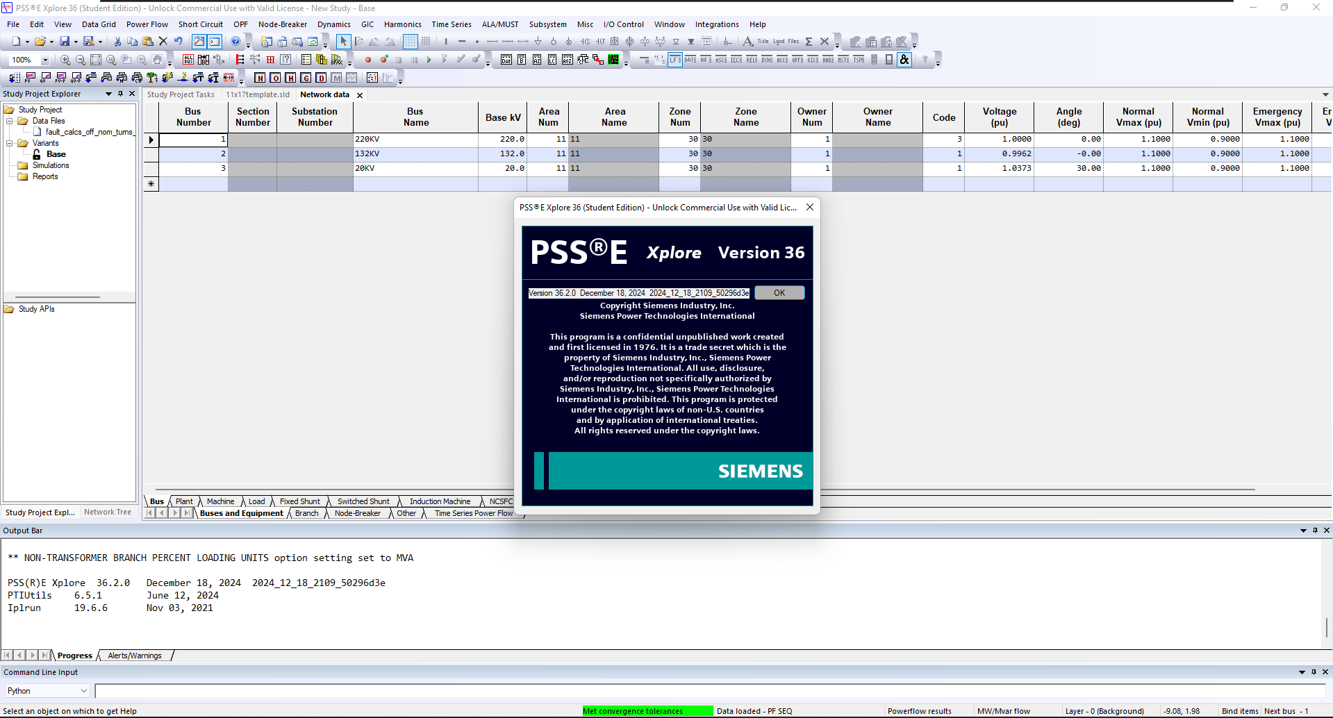Click the Study Project tree horizontal scrollbar

[59, 297]
